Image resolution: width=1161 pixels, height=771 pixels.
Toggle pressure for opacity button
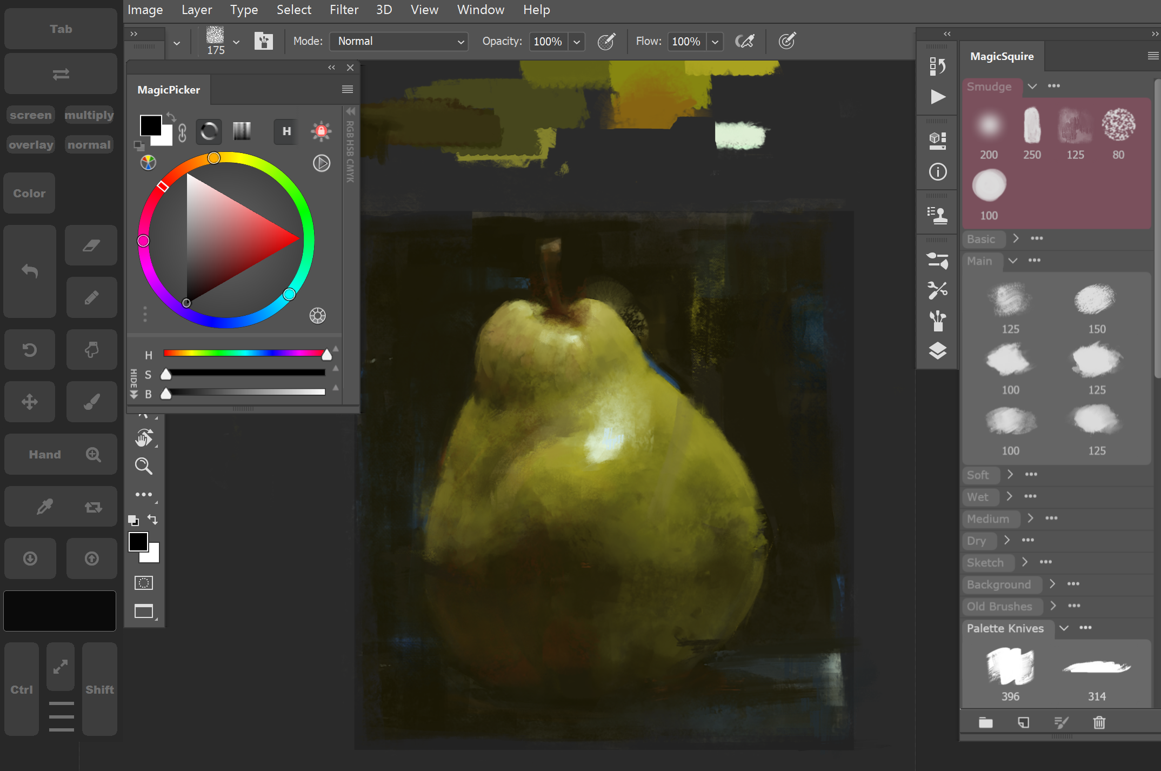tap(606, 42)
